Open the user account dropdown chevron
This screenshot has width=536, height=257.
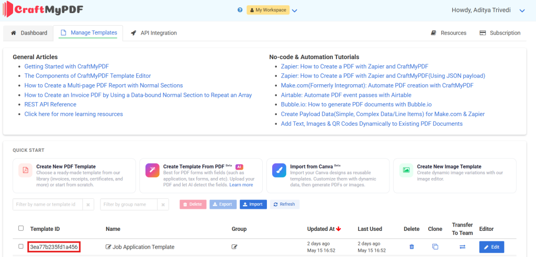[x=522, y=10]
